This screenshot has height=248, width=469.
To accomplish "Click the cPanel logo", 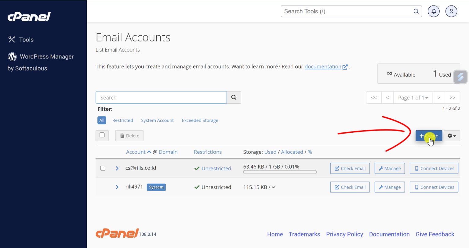I will pos(29,17).
